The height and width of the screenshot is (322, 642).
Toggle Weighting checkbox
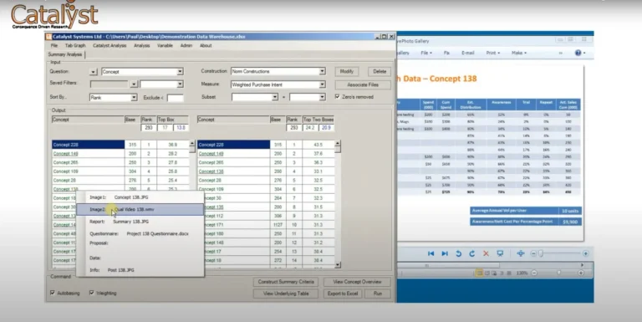coord(92,293)
